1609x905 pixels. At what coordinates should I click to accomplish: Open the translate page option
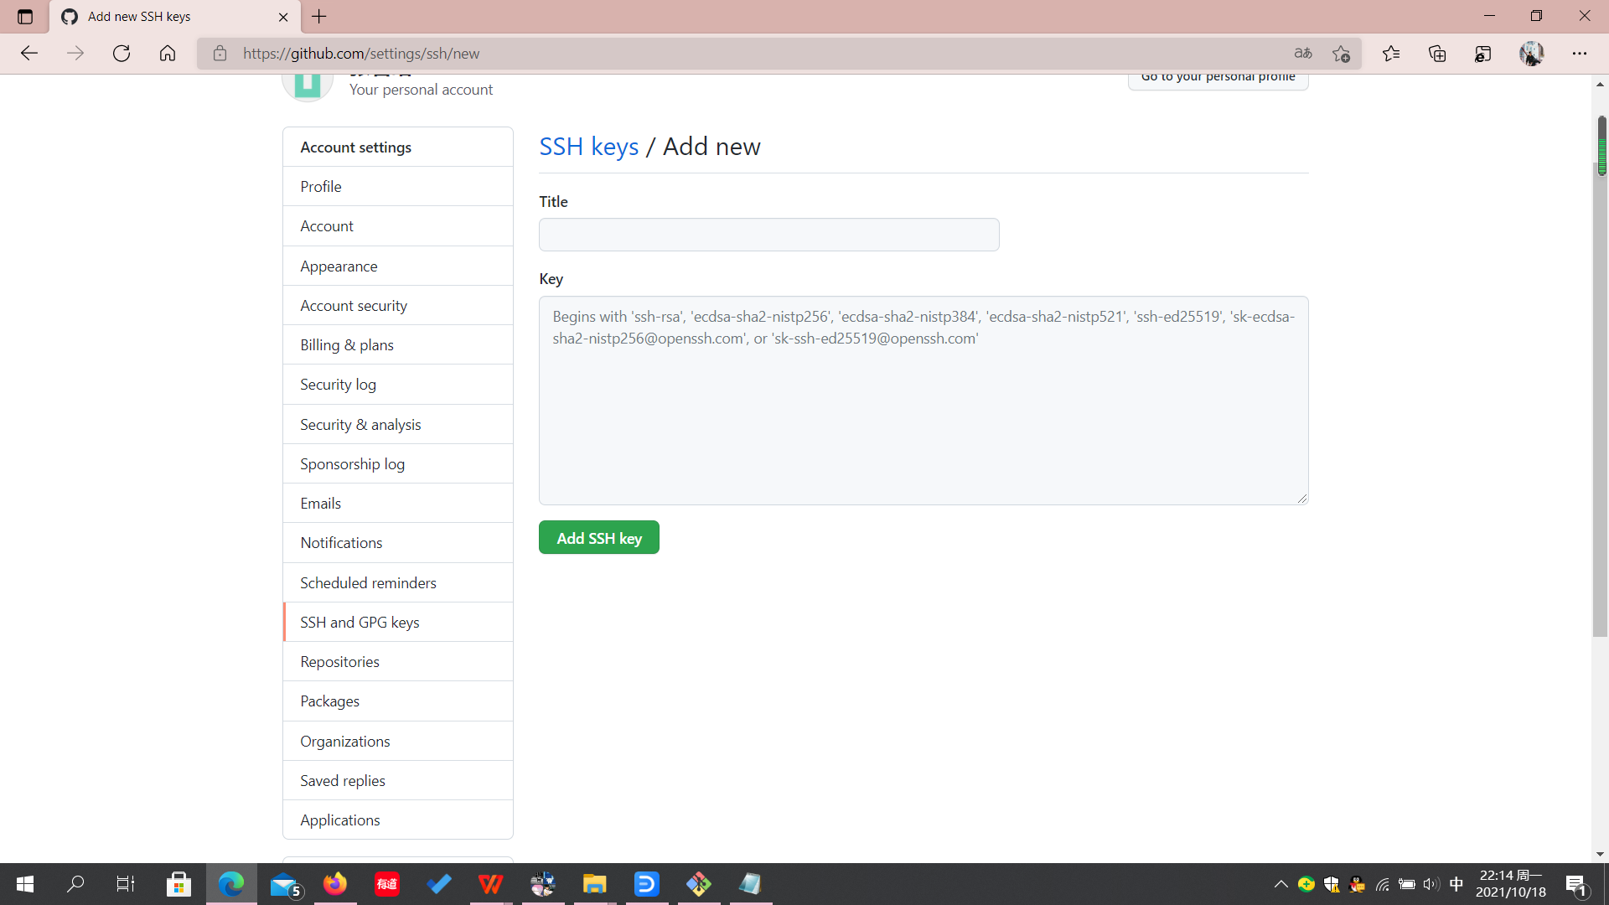click(1302, 54)
